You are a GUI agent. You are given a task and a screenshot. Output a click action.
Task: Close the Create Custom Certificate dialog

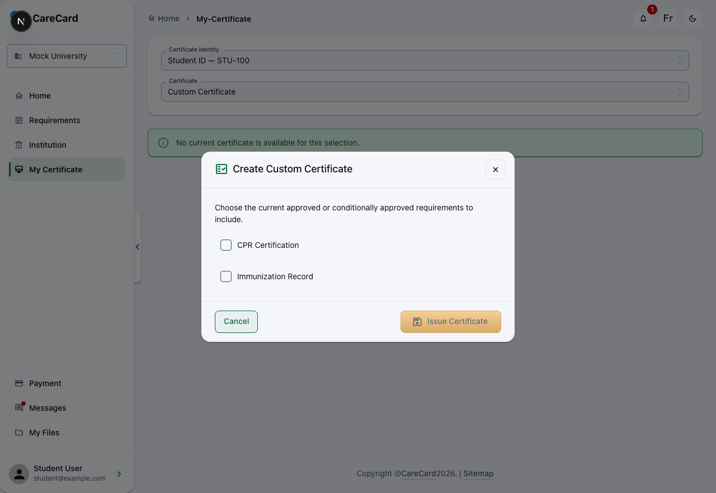(x=496, y=170)
